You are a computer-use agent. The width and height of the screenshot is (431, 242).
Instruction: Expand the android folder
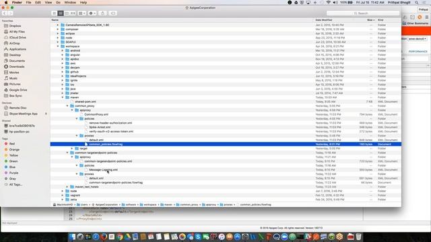pos(63,50)
